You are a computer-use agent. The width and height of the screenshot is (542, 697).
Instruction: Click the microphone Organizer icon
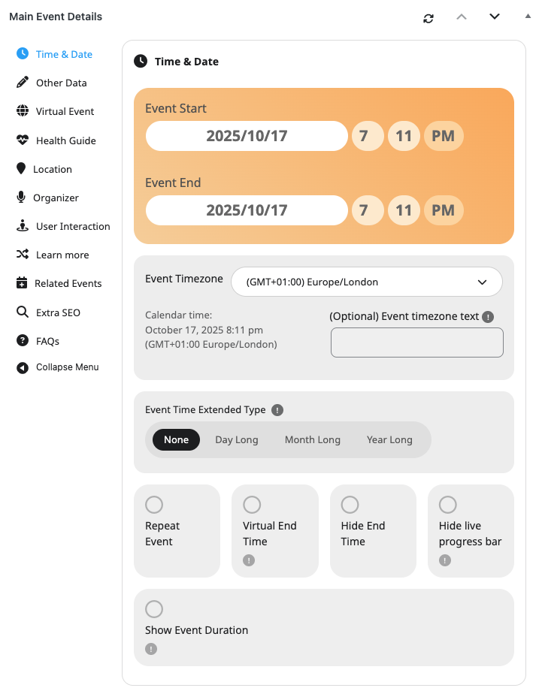[x=21, y=198]
